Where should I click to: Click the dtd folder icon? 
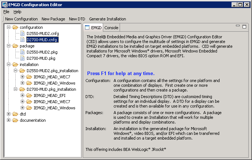(15, 114)
